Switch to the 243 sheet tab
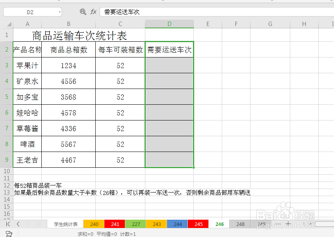 click(x=157, y=224)
